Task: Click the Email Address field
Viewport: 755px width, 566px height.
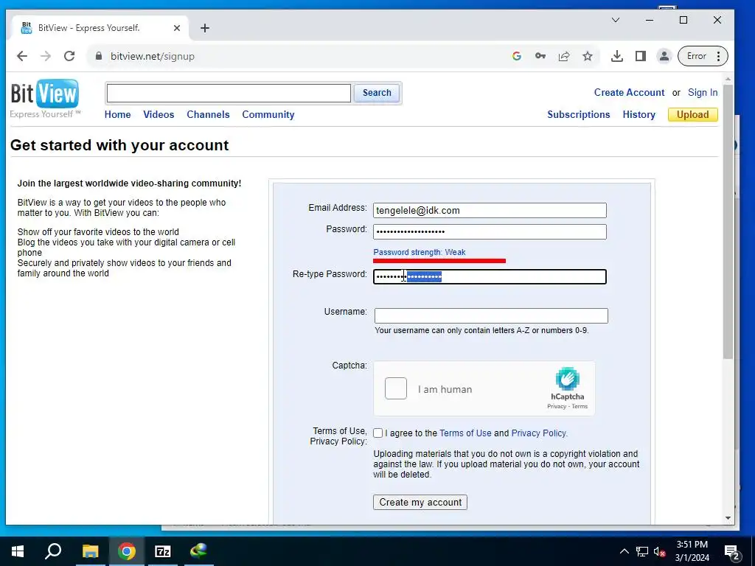Action: click(490, 210)
